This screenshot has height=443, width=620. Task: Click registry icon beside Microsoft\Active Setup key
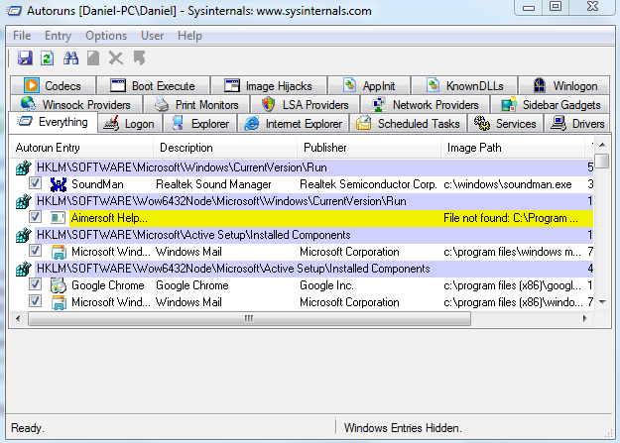(24, 235)
